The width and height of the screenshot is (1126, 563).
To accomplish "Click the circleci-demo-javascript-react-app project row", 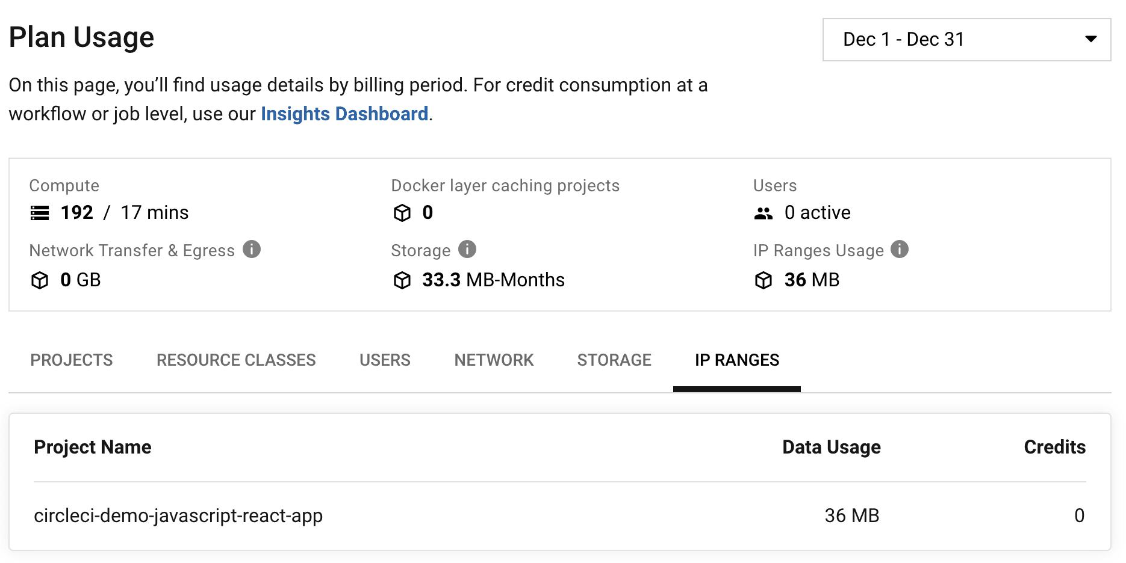I will coord(560,515).
